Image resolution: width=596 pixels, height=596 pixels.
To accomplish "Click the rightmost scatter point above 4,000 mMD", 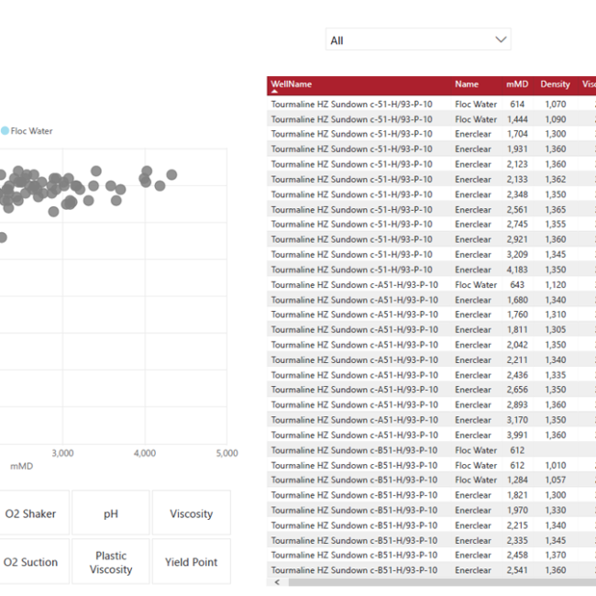I will 171,174.
